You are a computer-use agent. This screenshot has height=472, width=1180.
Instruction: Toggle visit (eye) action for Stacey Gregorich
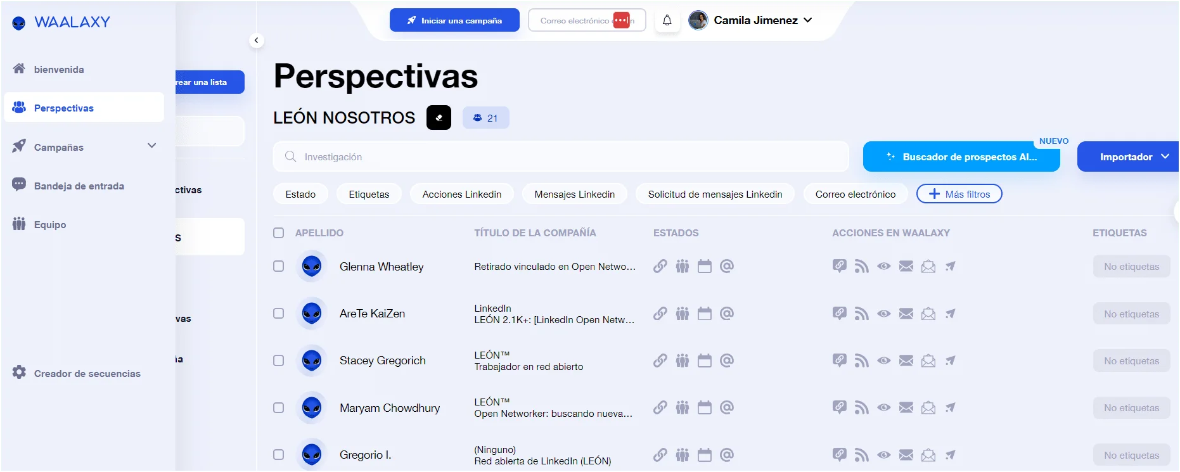tap(884, 360)
